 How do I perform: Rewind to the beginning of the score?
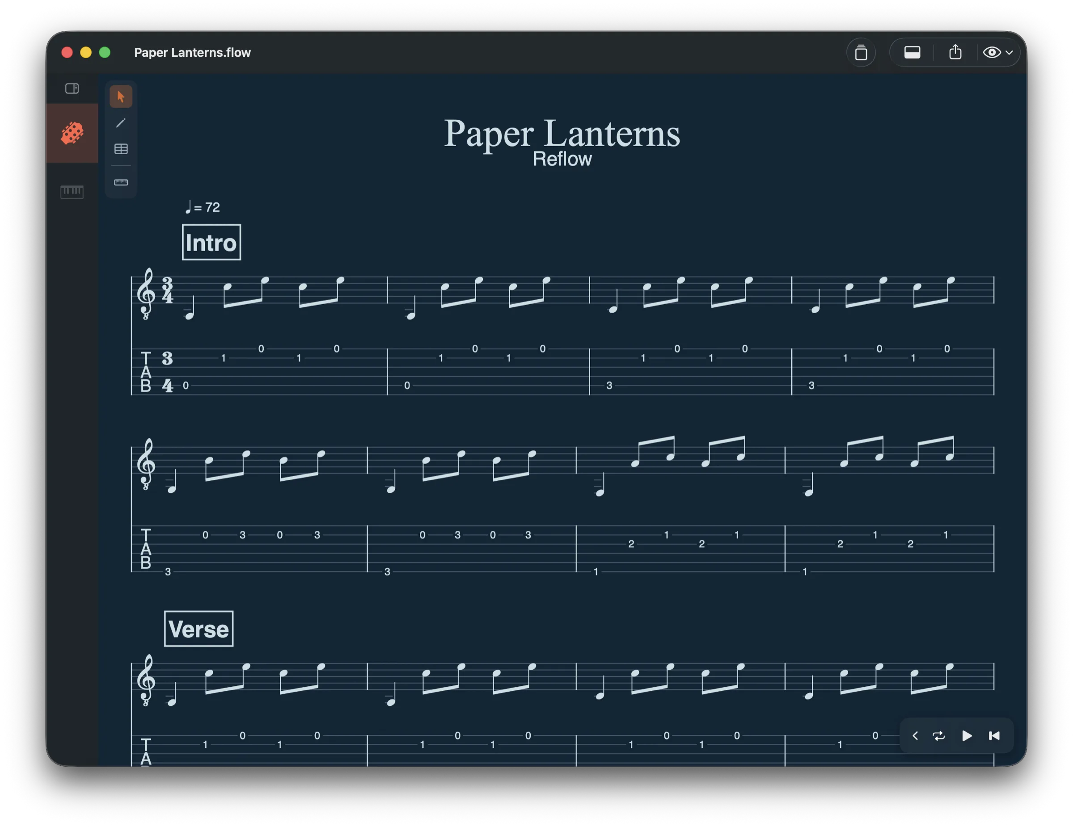tap(994, 735)
